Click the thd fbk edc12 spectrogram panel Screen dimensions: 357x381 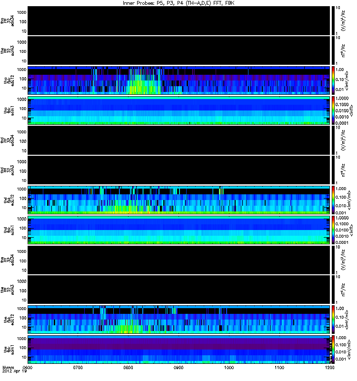point(179,200)
